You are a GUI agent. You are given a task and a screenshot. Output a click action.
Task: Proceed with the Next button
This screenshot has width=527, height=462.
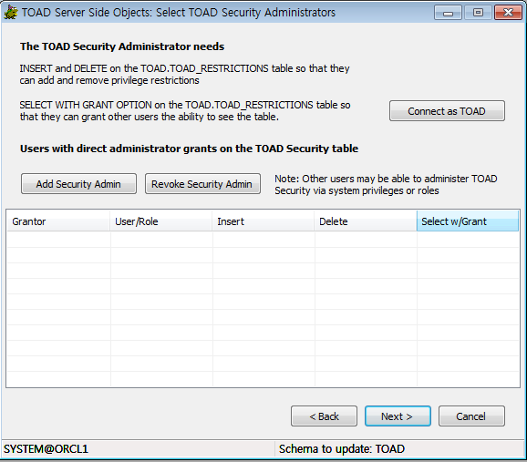tap(398, 416)
